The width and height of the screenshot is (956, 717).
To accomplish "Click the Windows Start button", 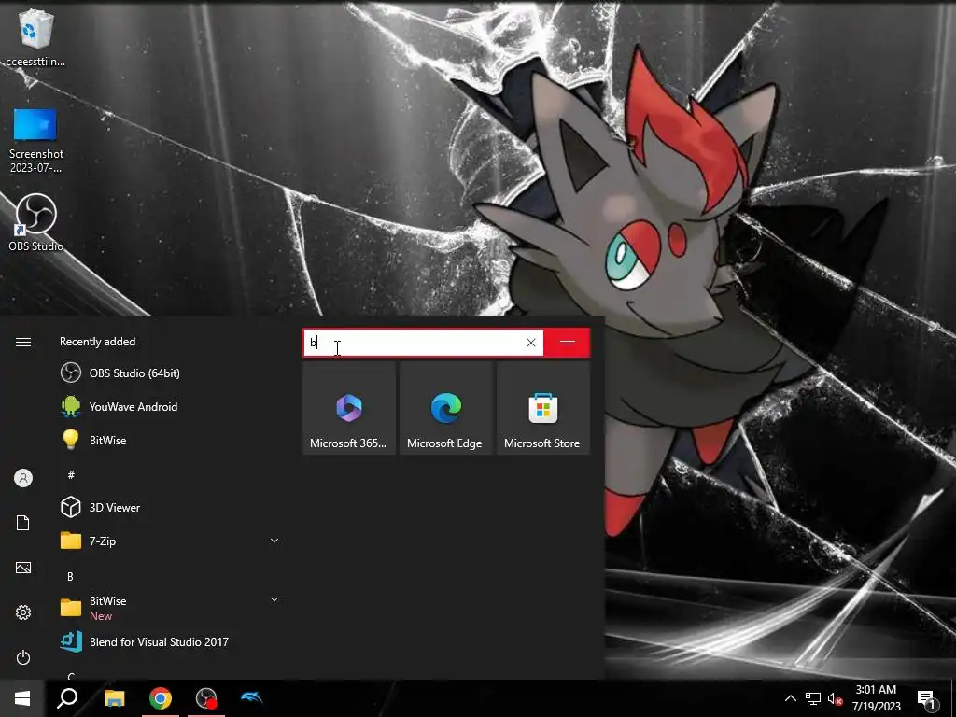I will tap(22, 698).
